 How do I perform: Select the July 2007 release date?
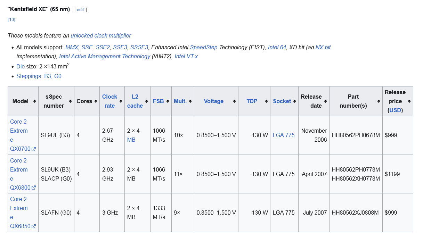(x=315, y=213)
